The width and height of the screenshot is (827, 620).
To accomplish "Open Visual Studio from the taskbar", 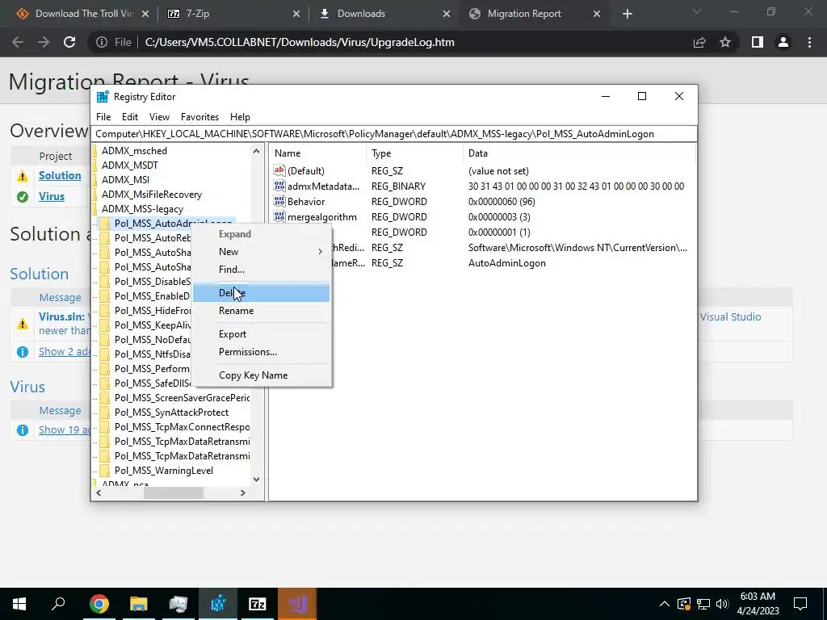I will (x=297, y=604).
